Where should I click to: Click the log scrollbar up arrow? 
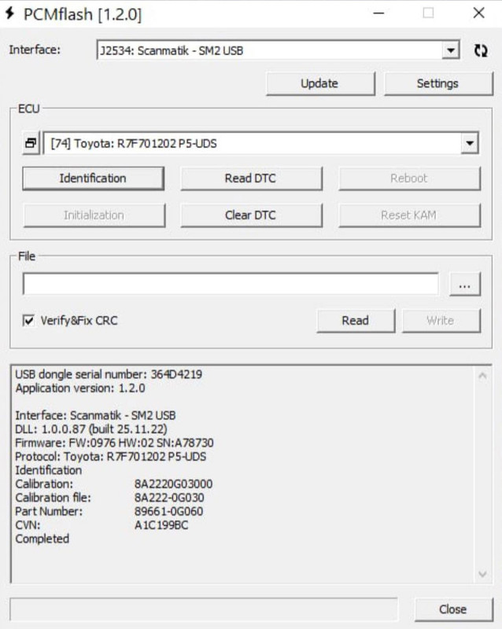[482, 376]
